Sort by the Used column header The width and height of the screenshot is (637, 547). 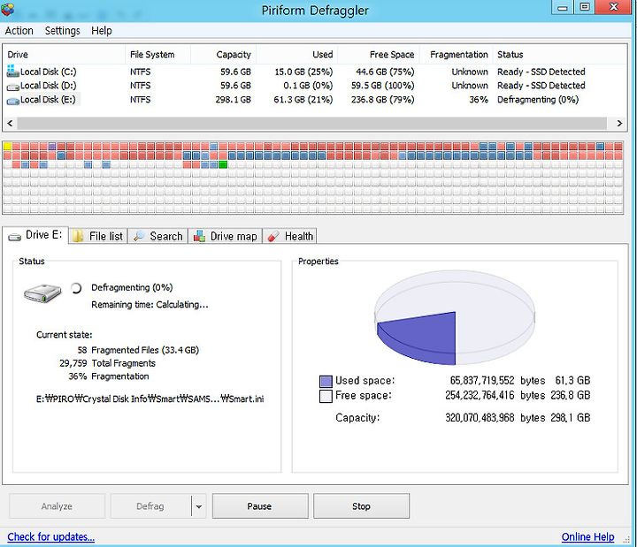pyautogui.click(x=297, y=55)
